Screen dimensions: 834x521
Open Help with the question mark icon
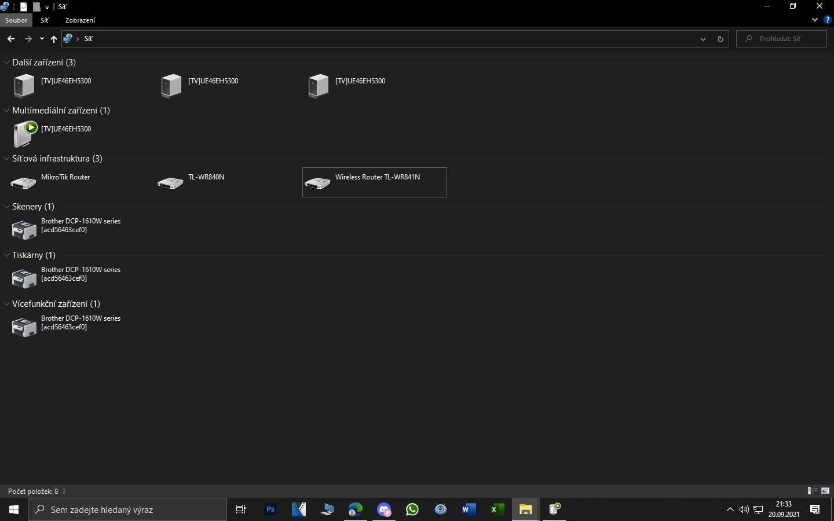(827, 20)
